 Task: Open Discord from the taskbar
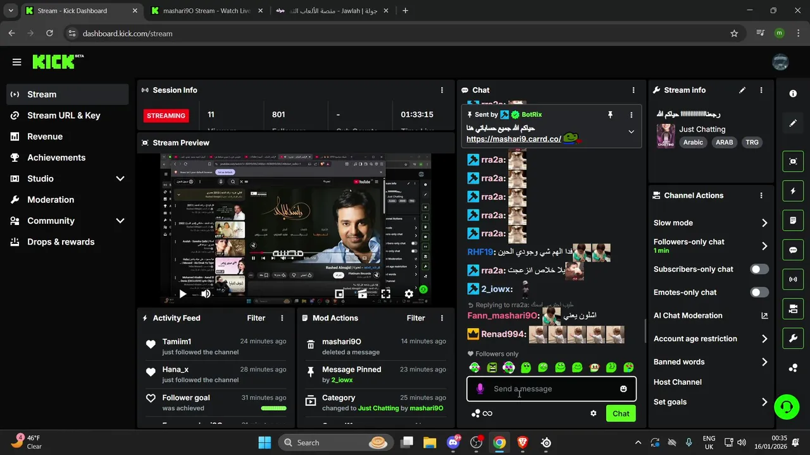tap(452, 442)
